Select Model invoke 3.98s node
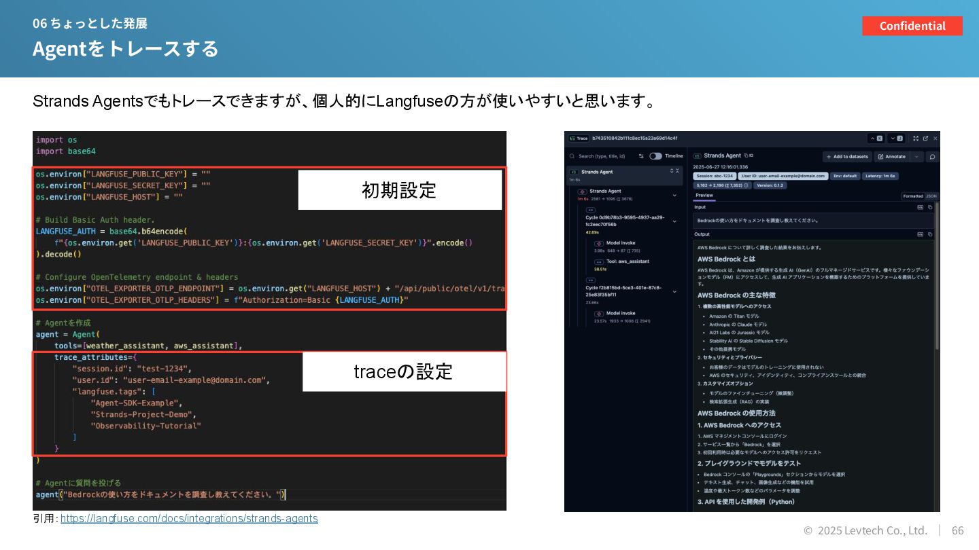This screenshot has height=550, width=979. coord(619,246)
